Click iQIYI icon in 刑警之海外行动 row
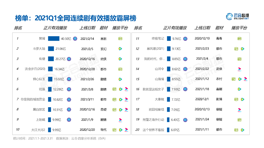 [x=240, y=120]
